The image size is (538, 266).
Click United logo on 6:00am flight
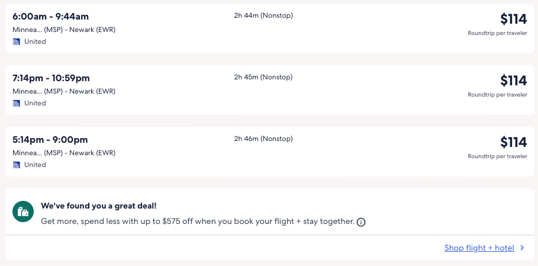pyautogui.click(x=17, y=41)
